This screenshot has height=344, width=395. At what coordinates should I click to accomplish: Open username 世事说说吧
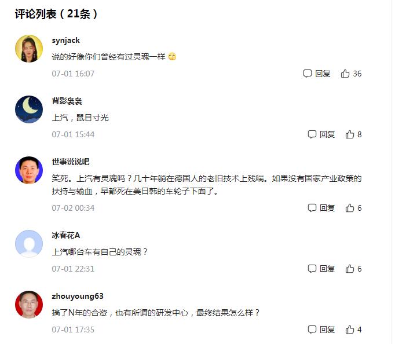click(x=71, y=162)
